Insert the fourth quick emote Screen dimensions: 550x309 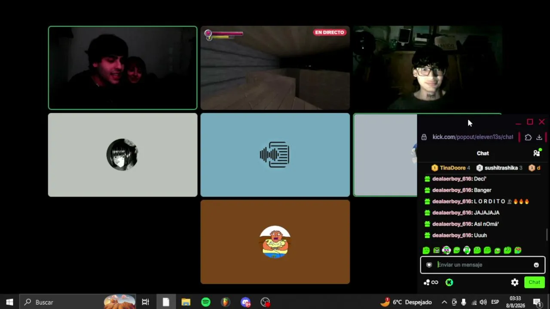[457, 250]
